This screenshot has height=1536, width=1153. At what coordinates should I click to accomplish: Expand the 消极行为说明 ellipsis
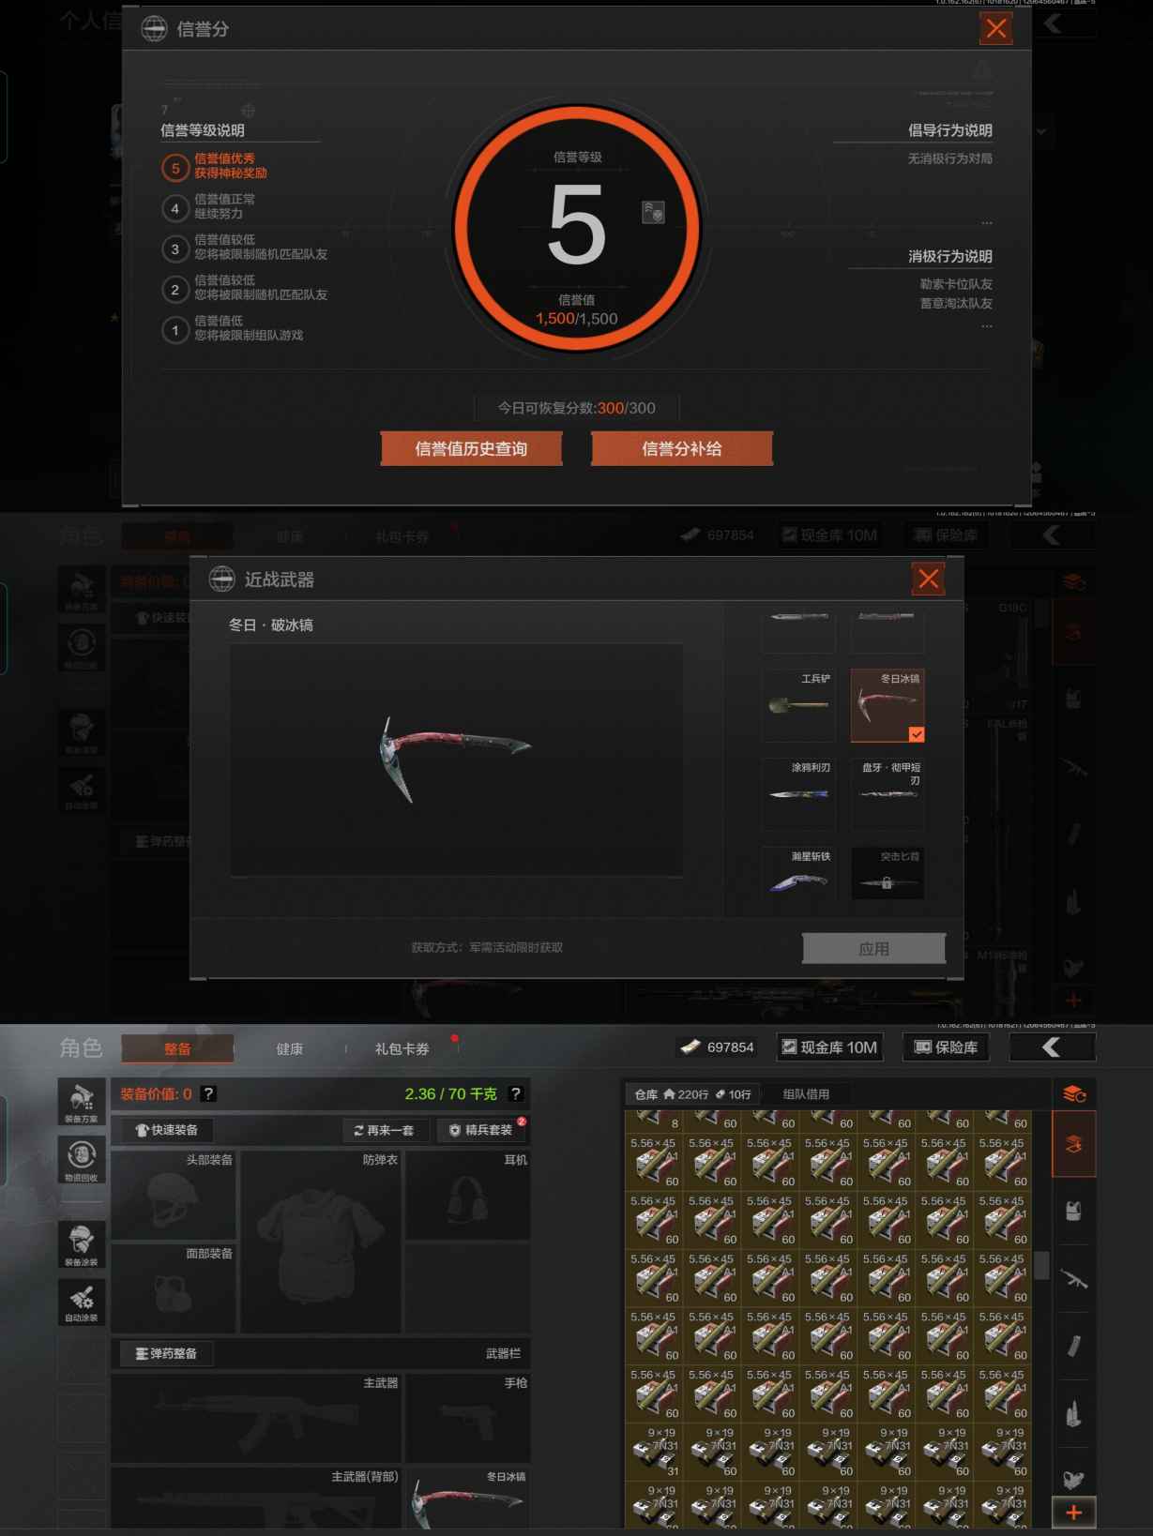[x=986, y=326]
